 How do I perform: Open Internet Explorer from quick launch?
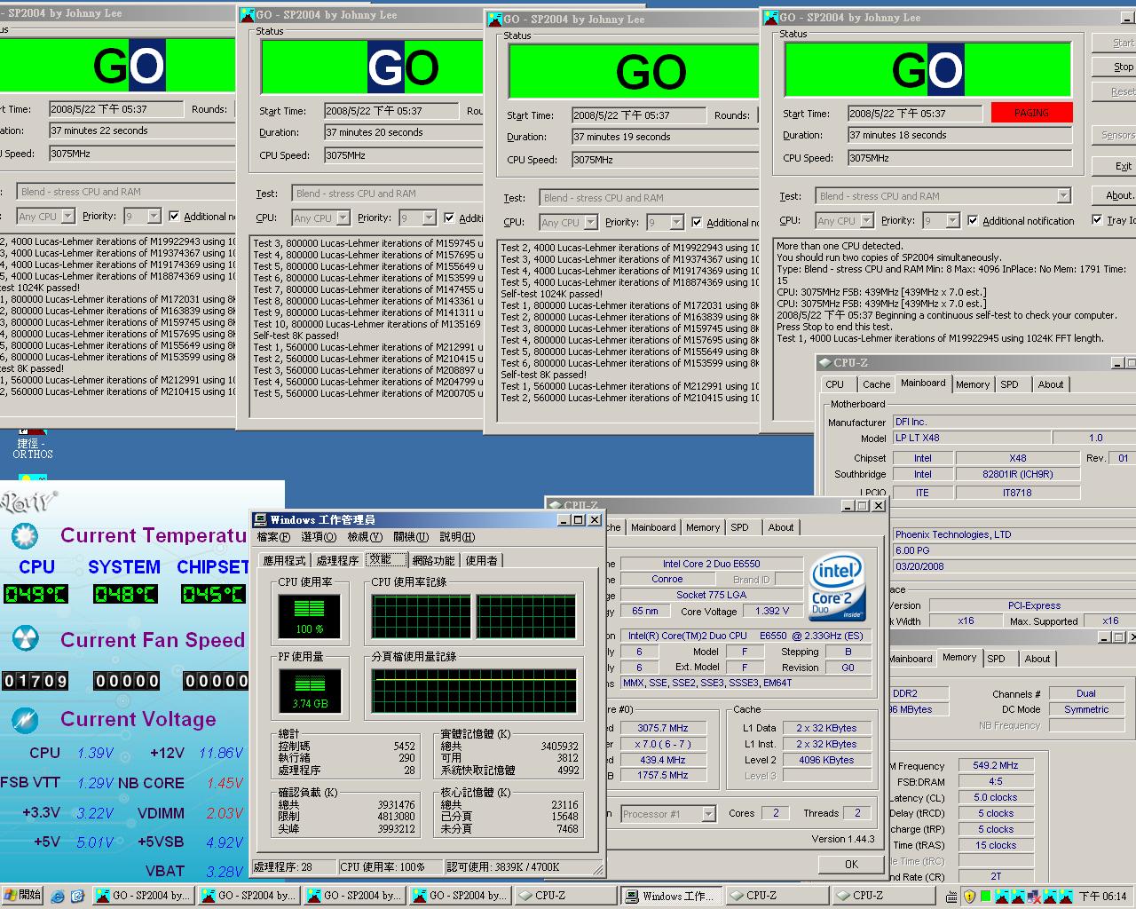(x=58, y=897)
